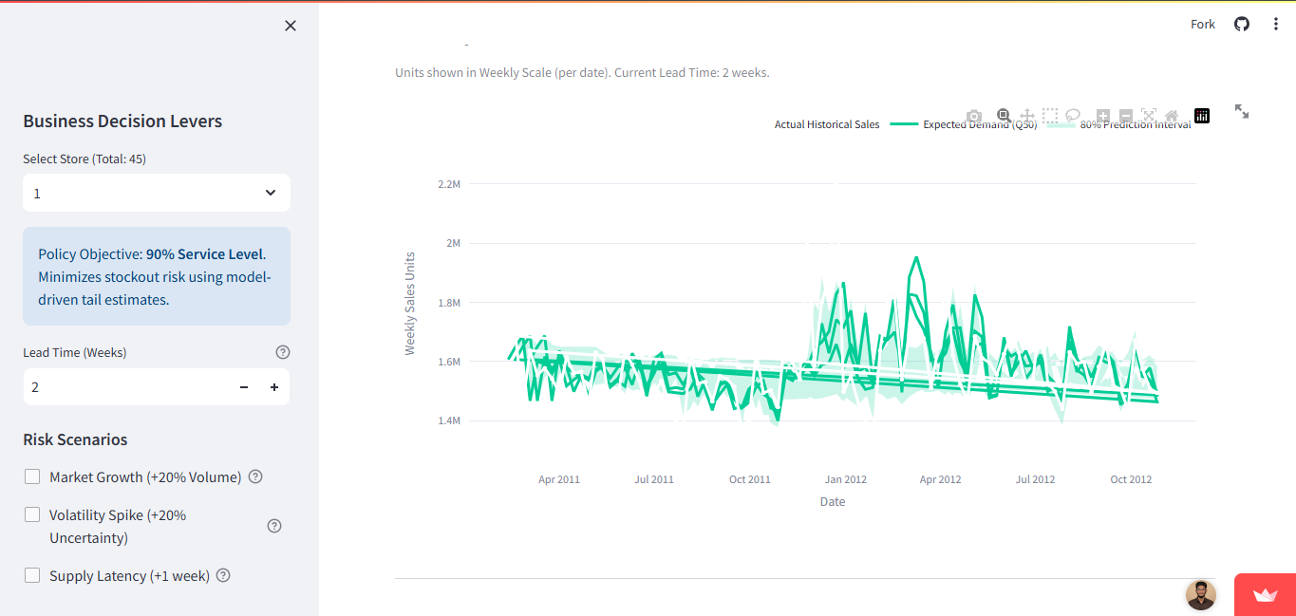Autoscale the chart axes
The width and height of the screenshot is (1296, 616).
1149,116
